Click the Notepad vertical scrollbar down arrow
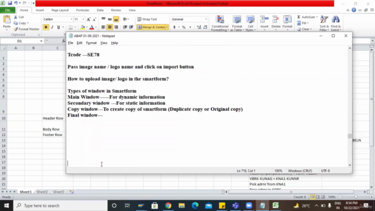The image size is (375, 211). pyautogui.click(x=350, y=165)
